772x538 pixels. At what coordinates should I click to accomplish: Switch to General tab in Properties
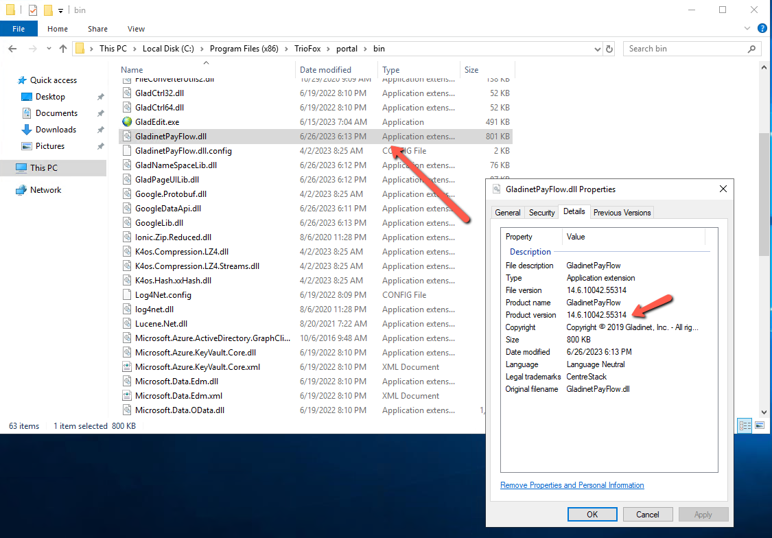[508, 213]
